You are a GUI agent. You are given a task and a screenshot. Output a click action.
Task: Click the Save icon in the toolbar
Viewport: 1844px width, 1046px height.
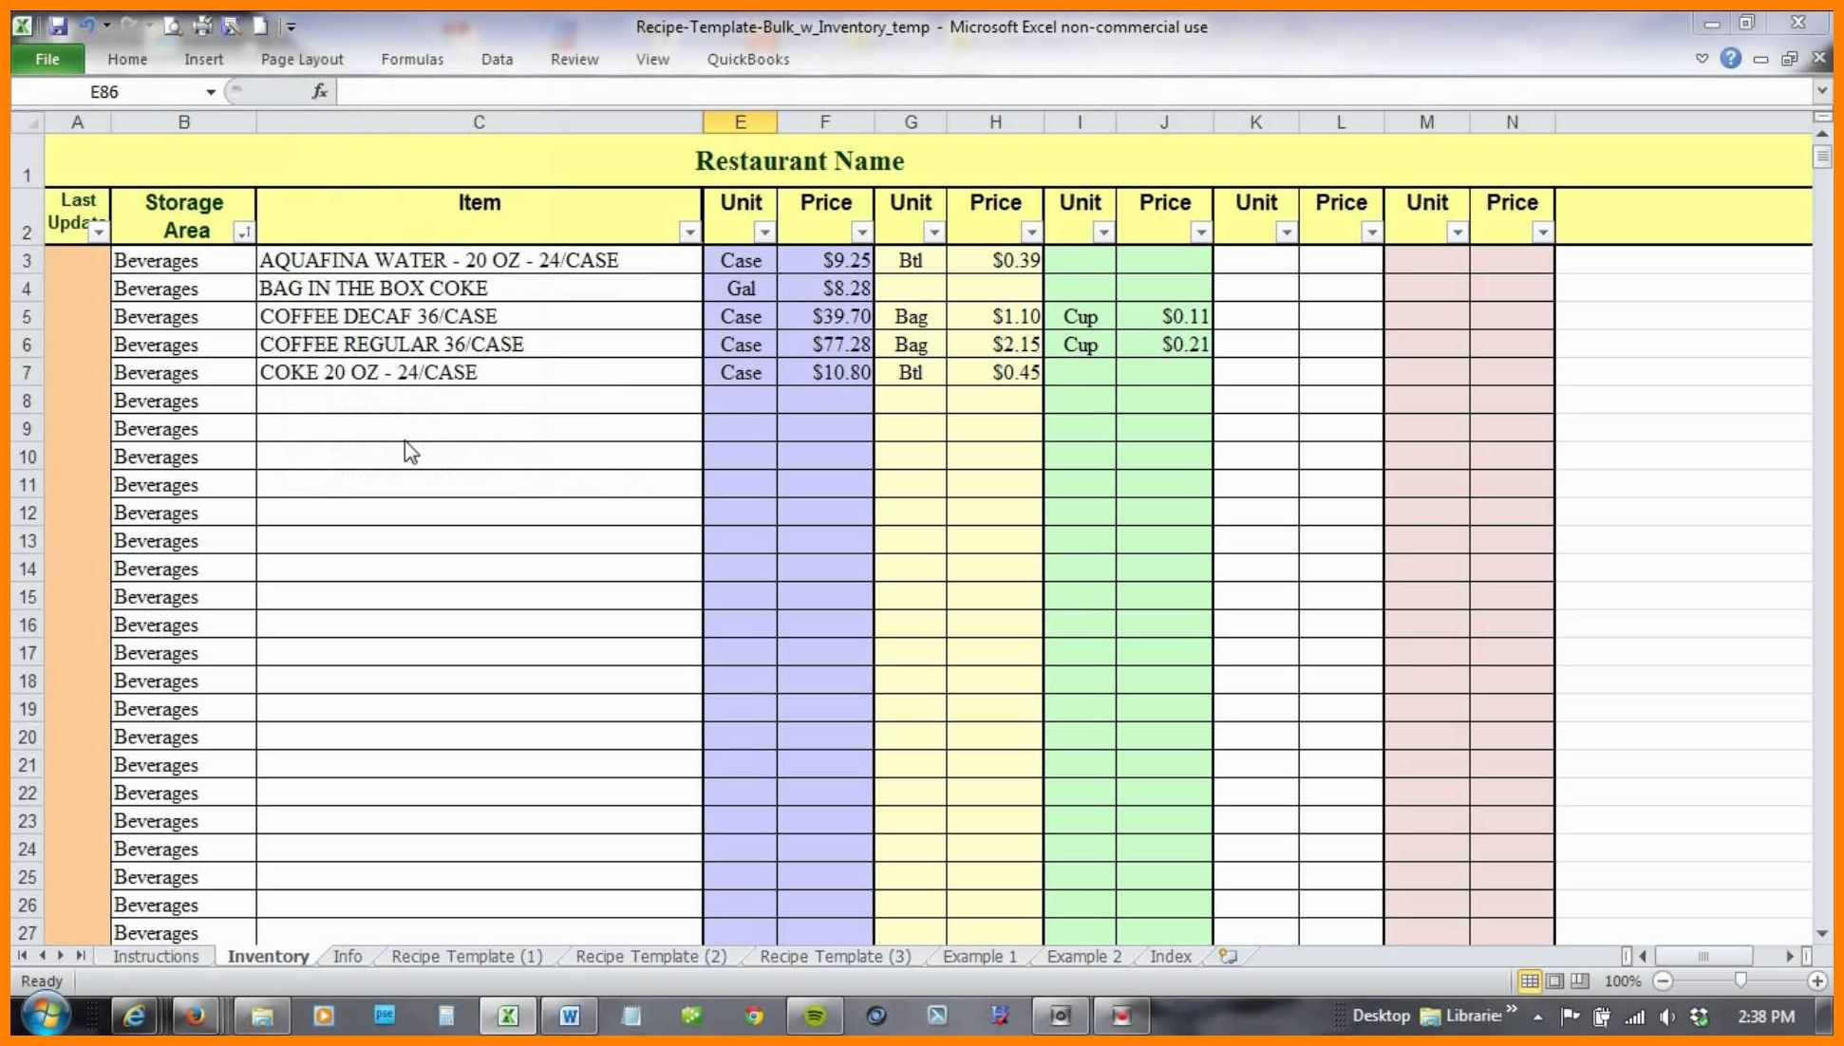57,26
